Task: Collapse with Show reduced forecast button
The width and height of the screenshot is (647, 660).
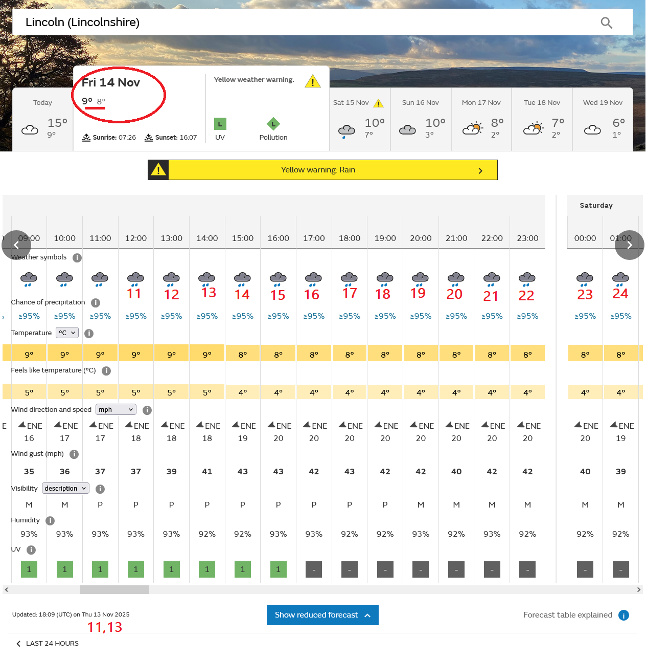Action: coord(322,615)
